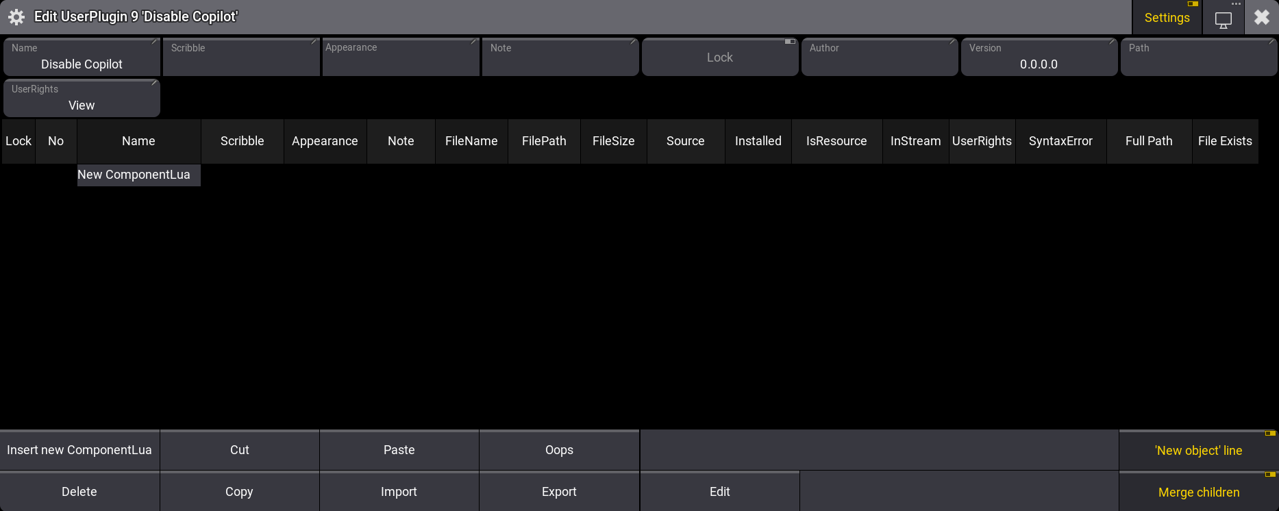Click the SyntaxError column header
Screen dimensions: 1279x511
1060,141
